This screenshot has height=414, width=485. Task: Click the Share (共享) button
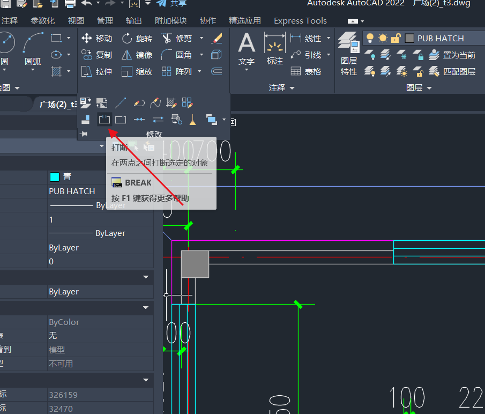(171, 3)
